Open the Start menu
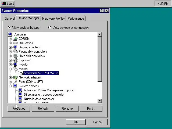The height and width of the screenshot is (129, 172). point(8,3)
